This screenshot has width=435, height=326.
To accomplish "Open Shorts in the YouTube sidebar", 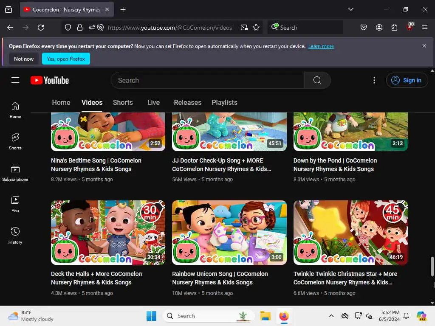I will [x=15, y=141].
